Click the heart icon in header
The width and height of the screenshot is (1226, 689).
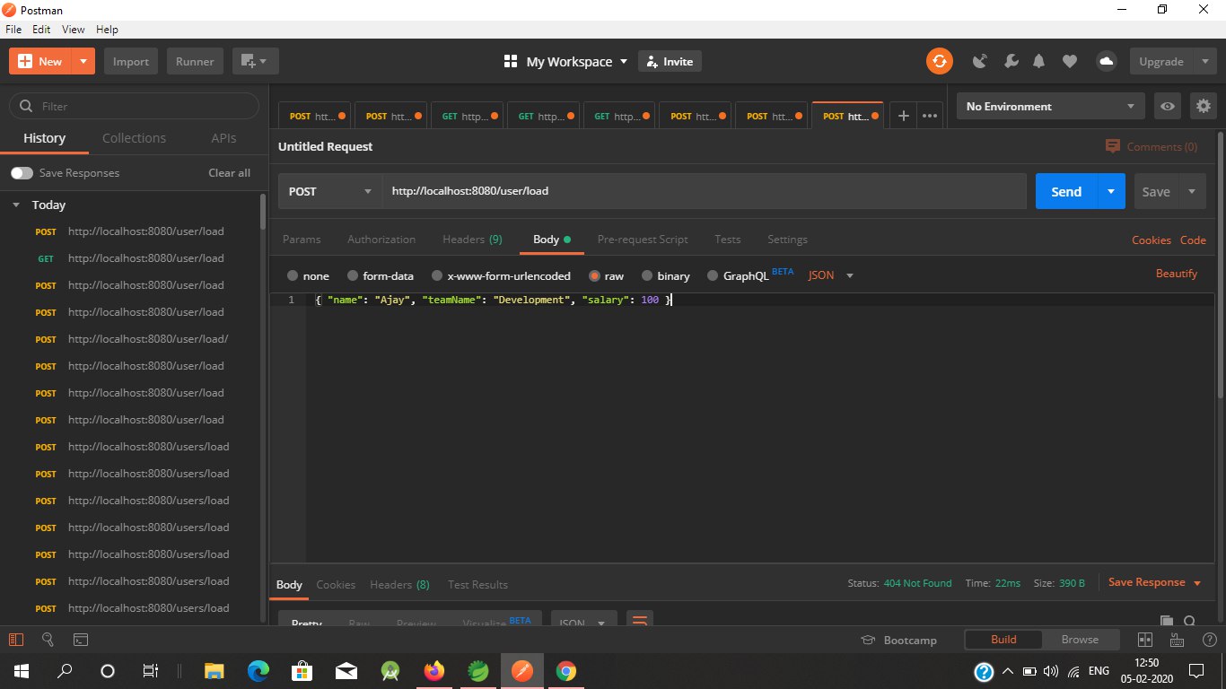click(x=1069, y=61)
